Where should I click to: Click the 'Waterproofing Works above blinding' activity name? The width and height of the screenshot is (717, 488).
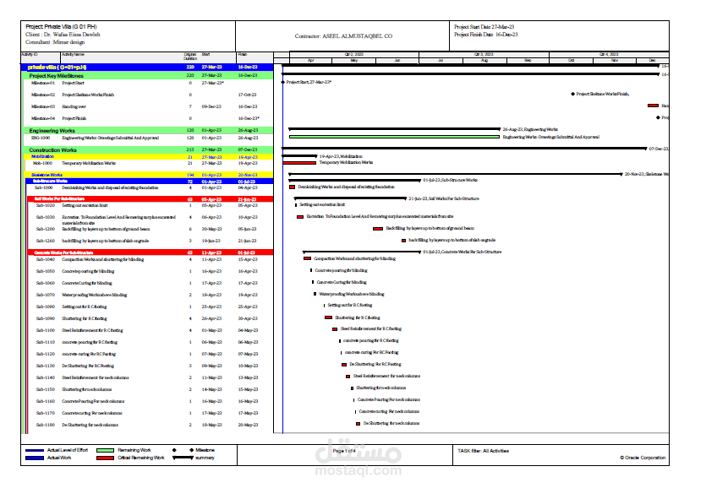point(95,296)
